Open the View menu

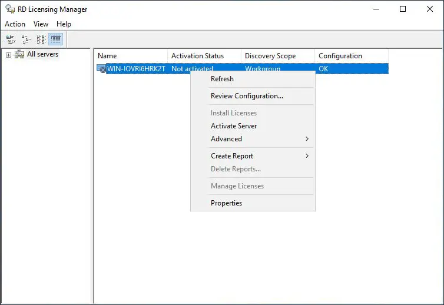[41, 24]
